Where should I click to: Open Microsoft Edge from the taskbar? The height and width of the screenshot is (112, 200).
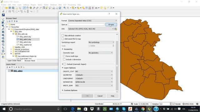(x=73, y=109)
